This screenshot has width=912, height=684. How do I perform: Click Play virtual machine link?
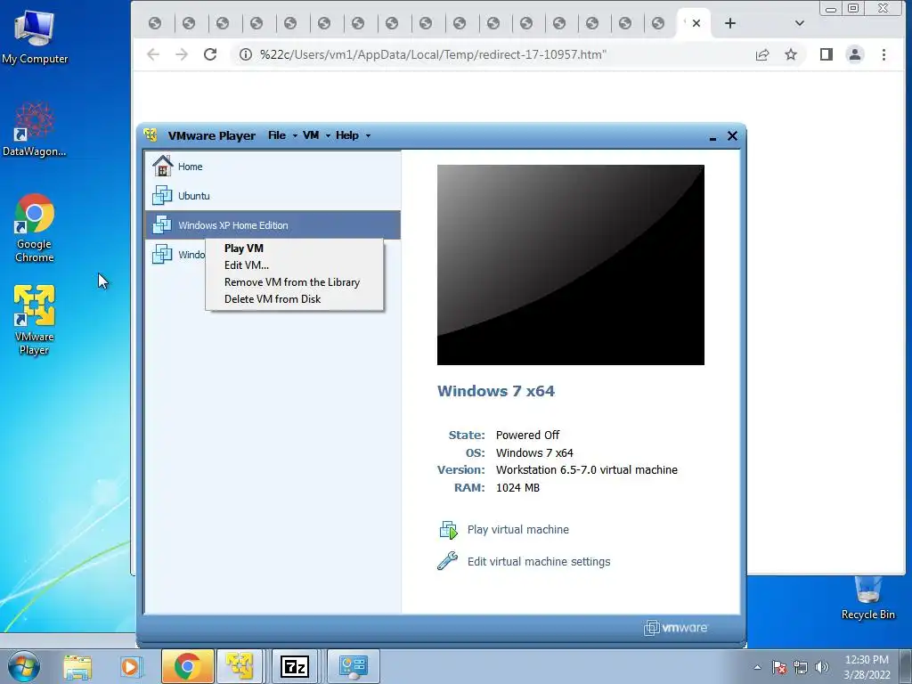point(517,529)
